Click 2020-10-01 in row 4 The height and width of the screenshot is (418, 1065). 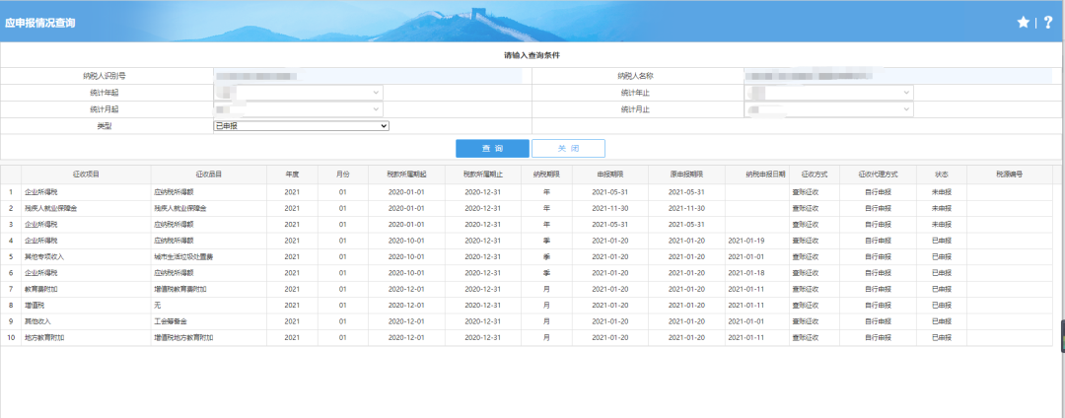coord(406,241)
